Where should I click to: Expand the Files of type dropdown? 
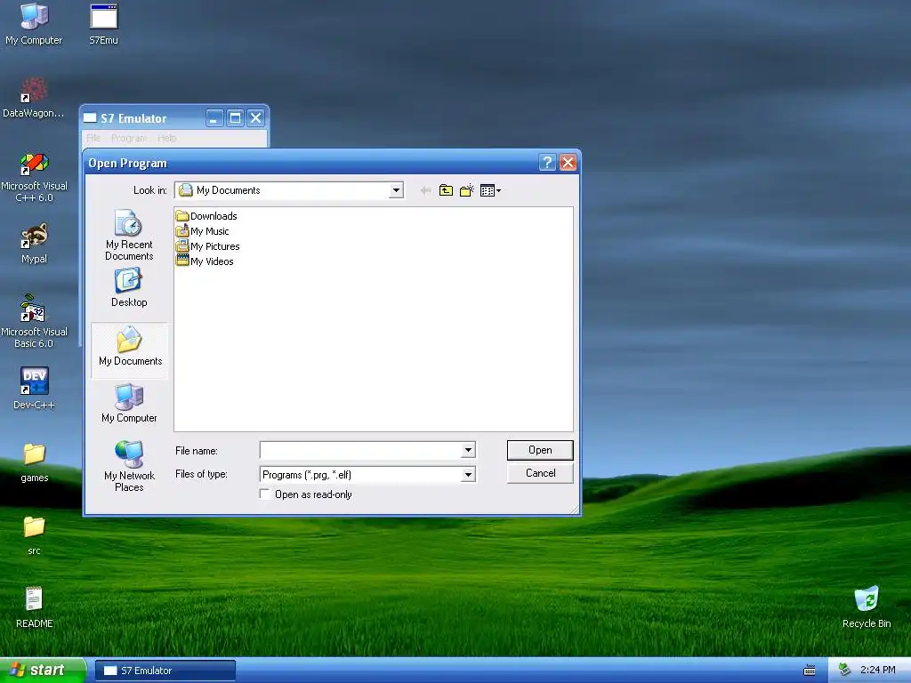point(468,475)
